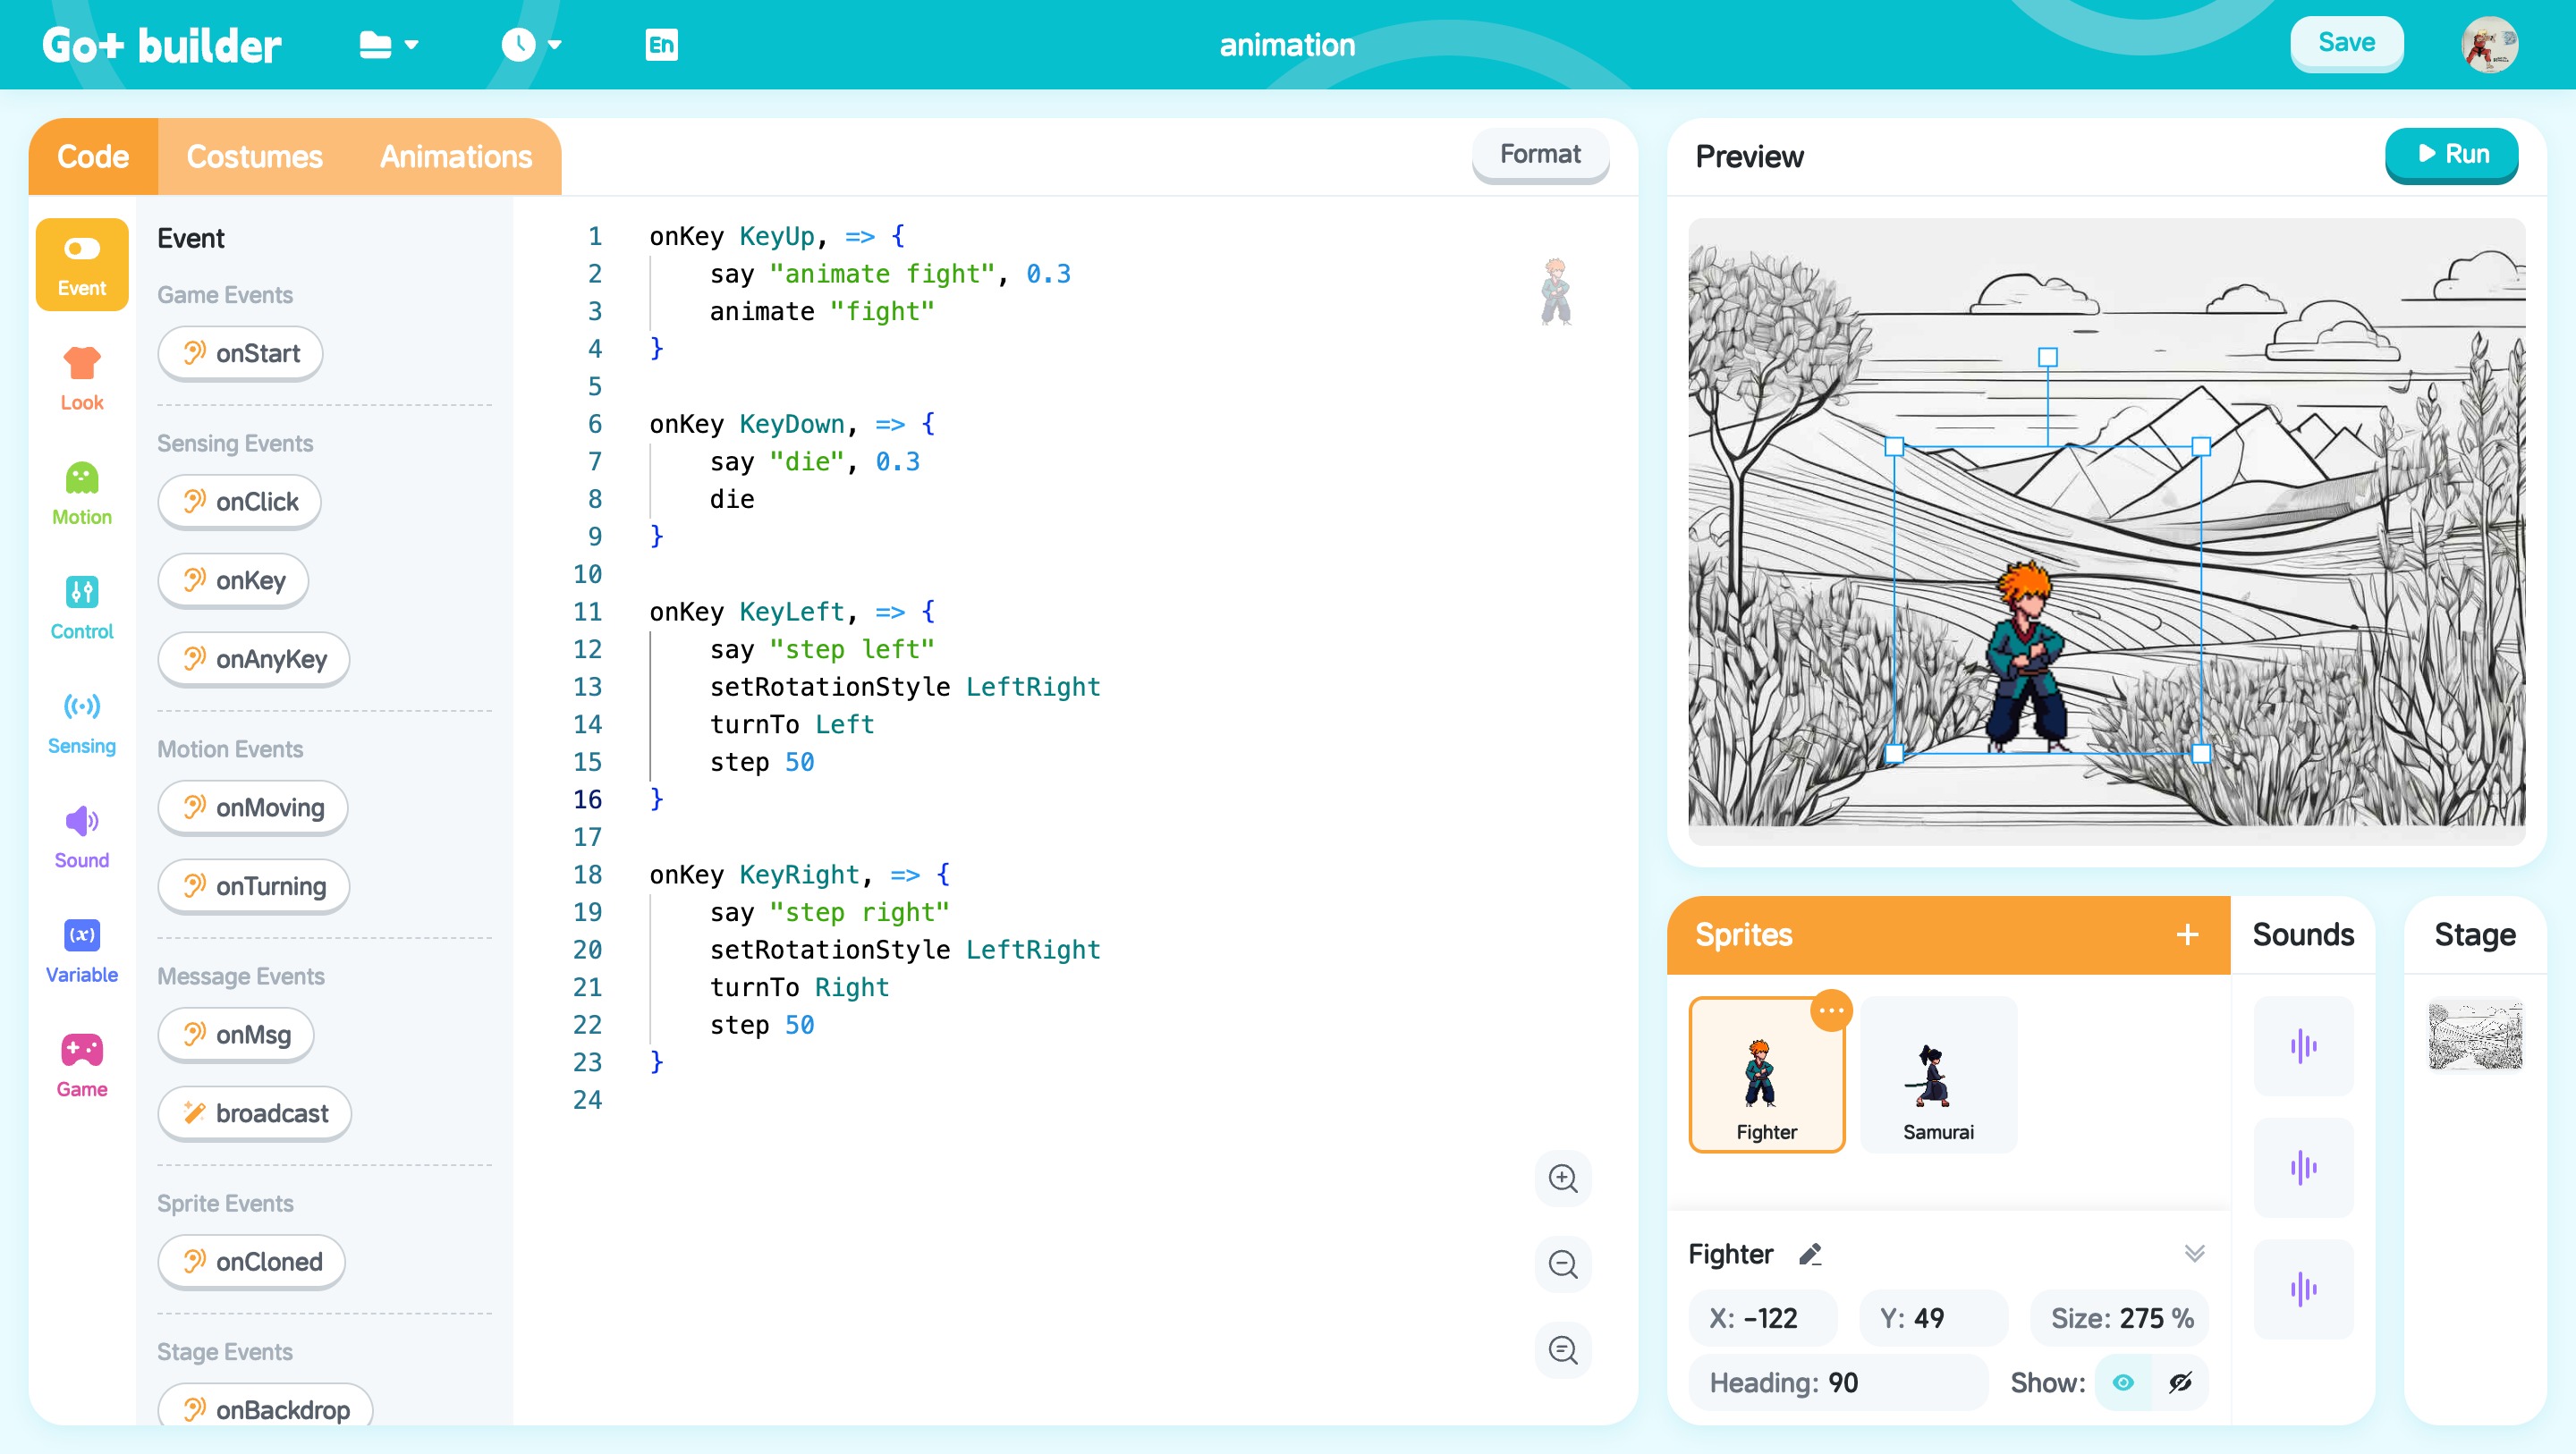
Task: Switch to the Animations tab
Action: (x=454, y=157)
